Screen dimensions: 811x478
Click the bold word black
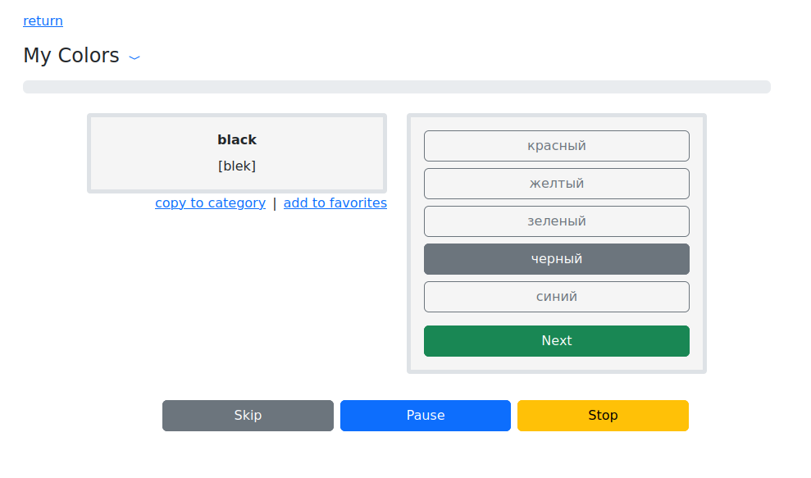(x=237, y=140)
